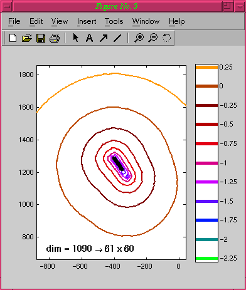Click y-axis tick label 800

point(28,237)
